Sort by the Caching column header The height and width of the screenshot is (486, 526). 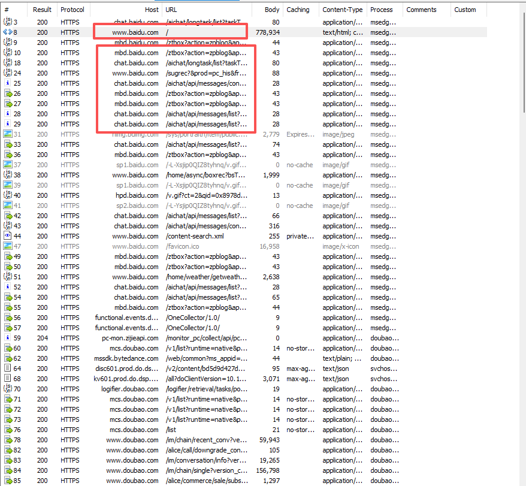(301, 10)
